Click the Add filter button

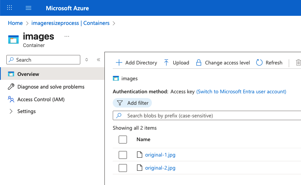click(133, 103)
